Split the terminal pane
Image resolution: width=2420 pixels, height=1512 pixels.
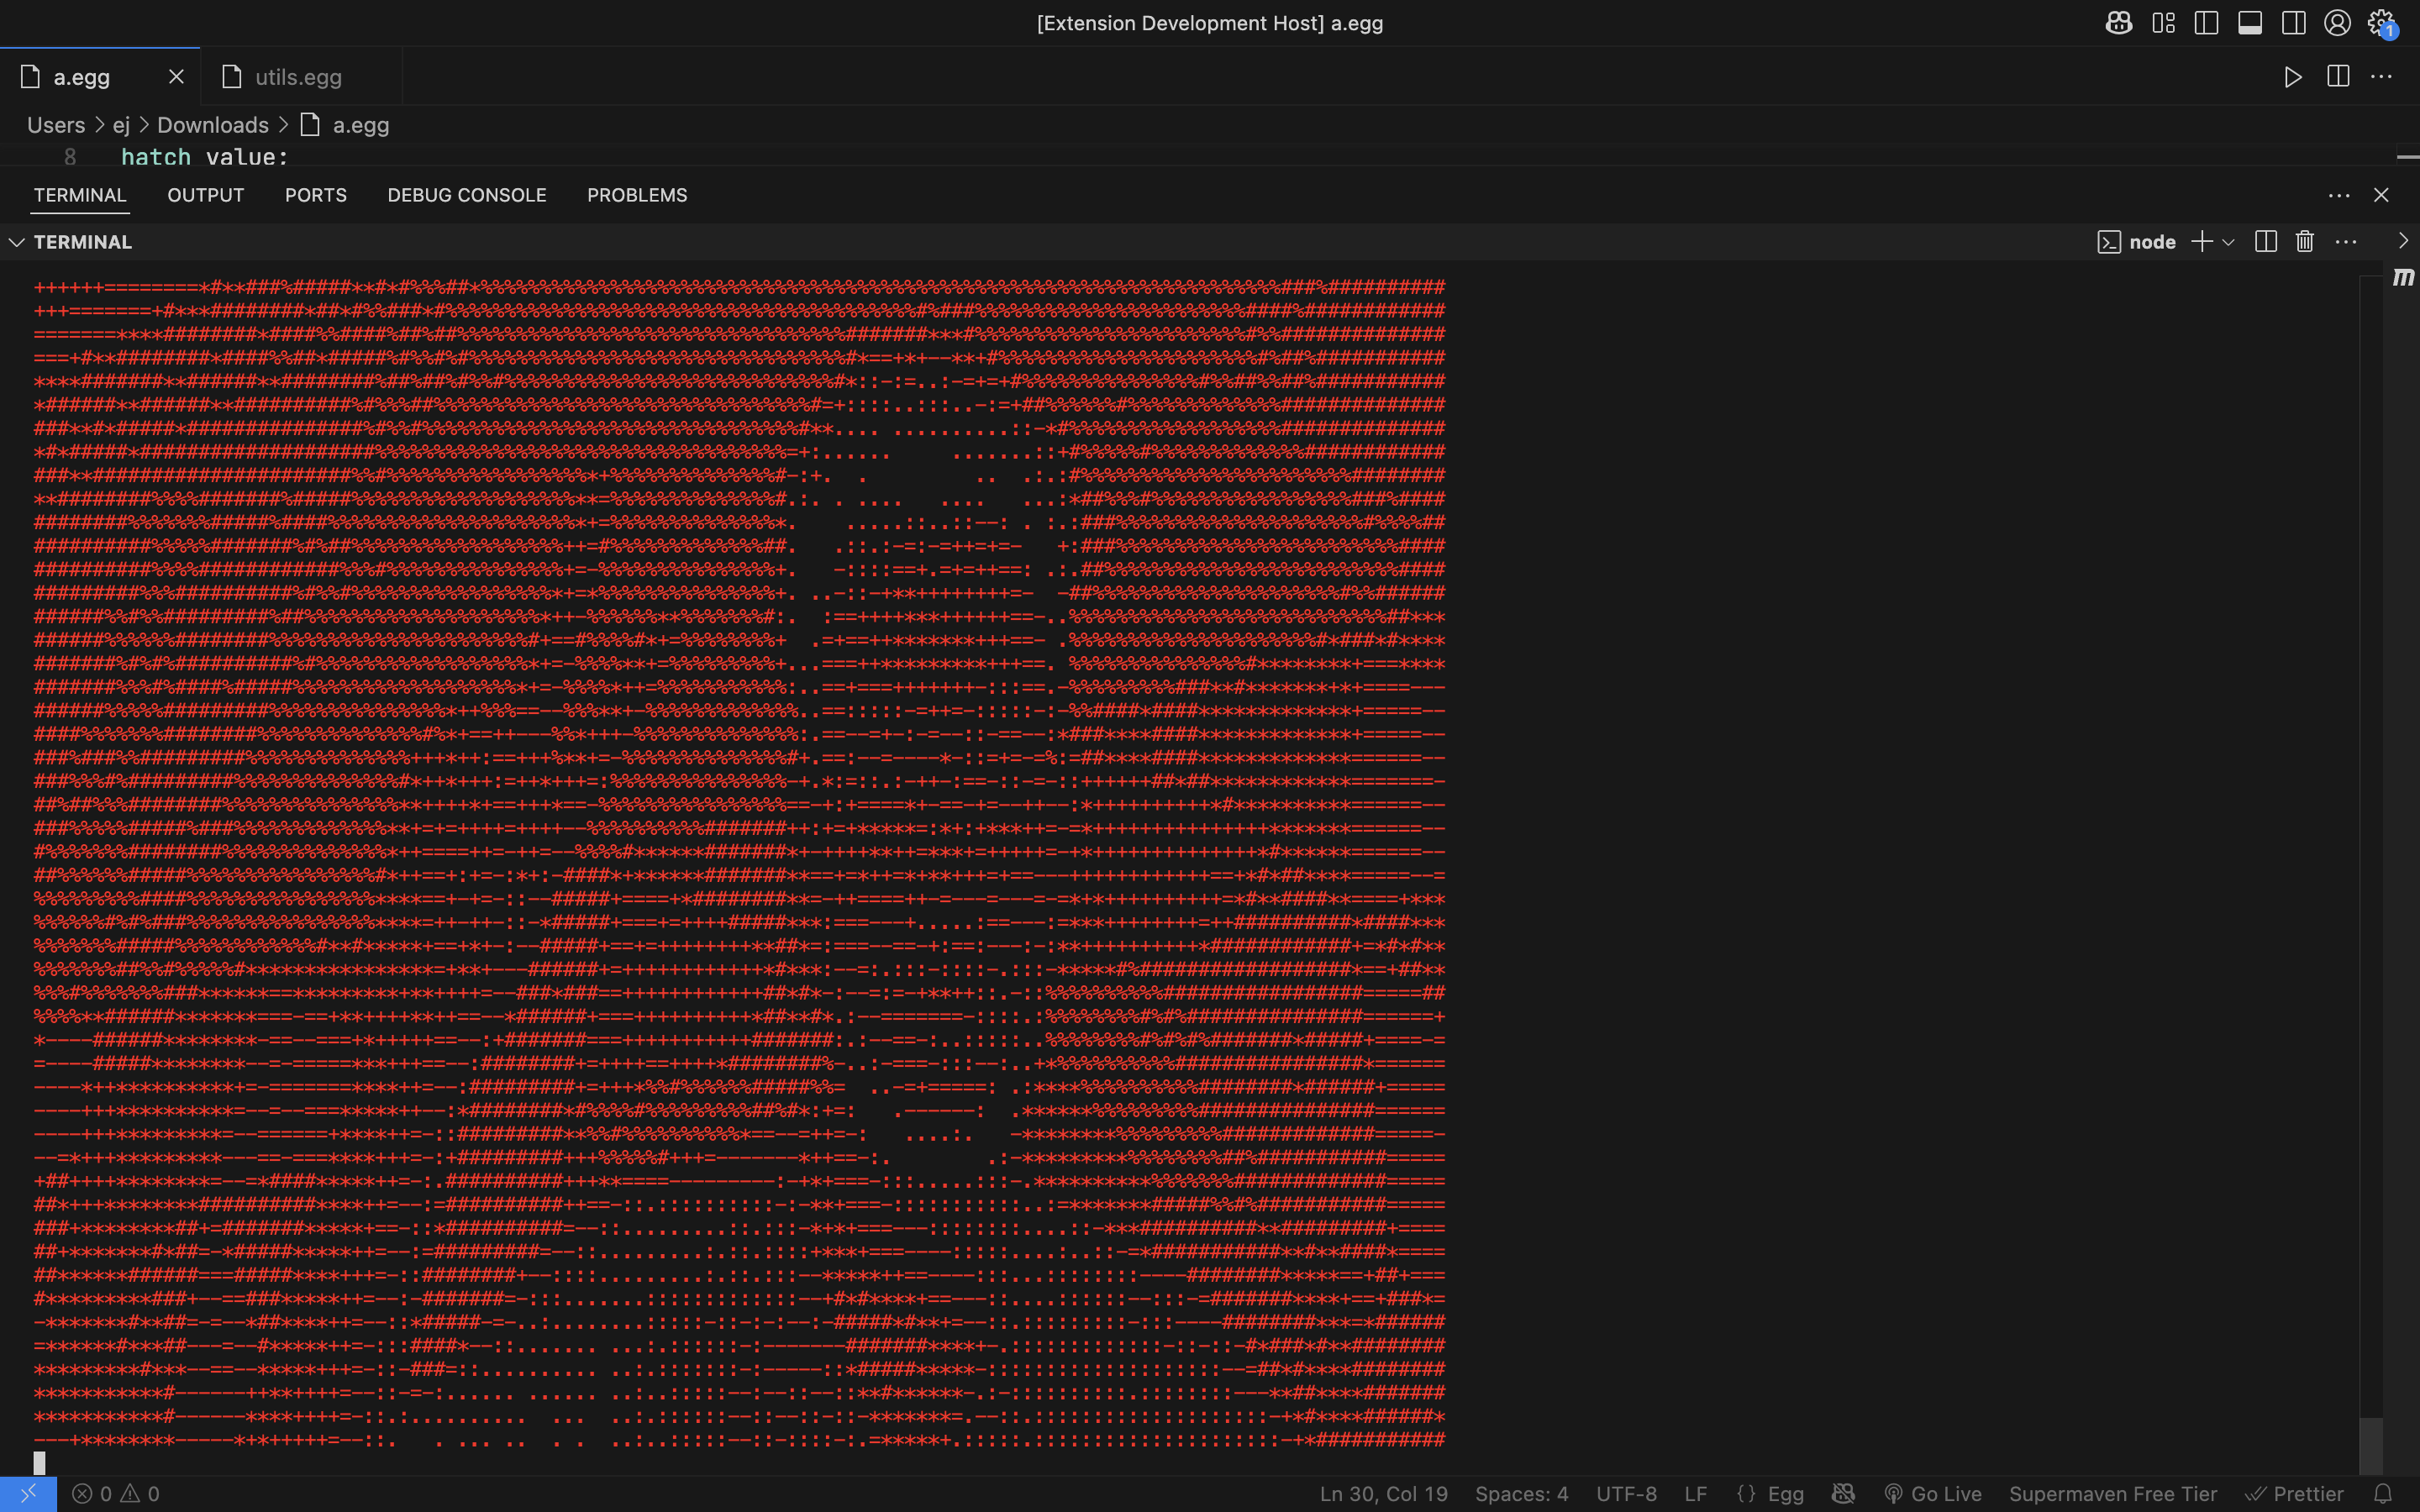2266,242
